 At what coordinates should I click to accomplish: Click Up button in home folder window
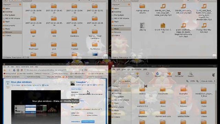pyautogui.click(x=137, y=74)
